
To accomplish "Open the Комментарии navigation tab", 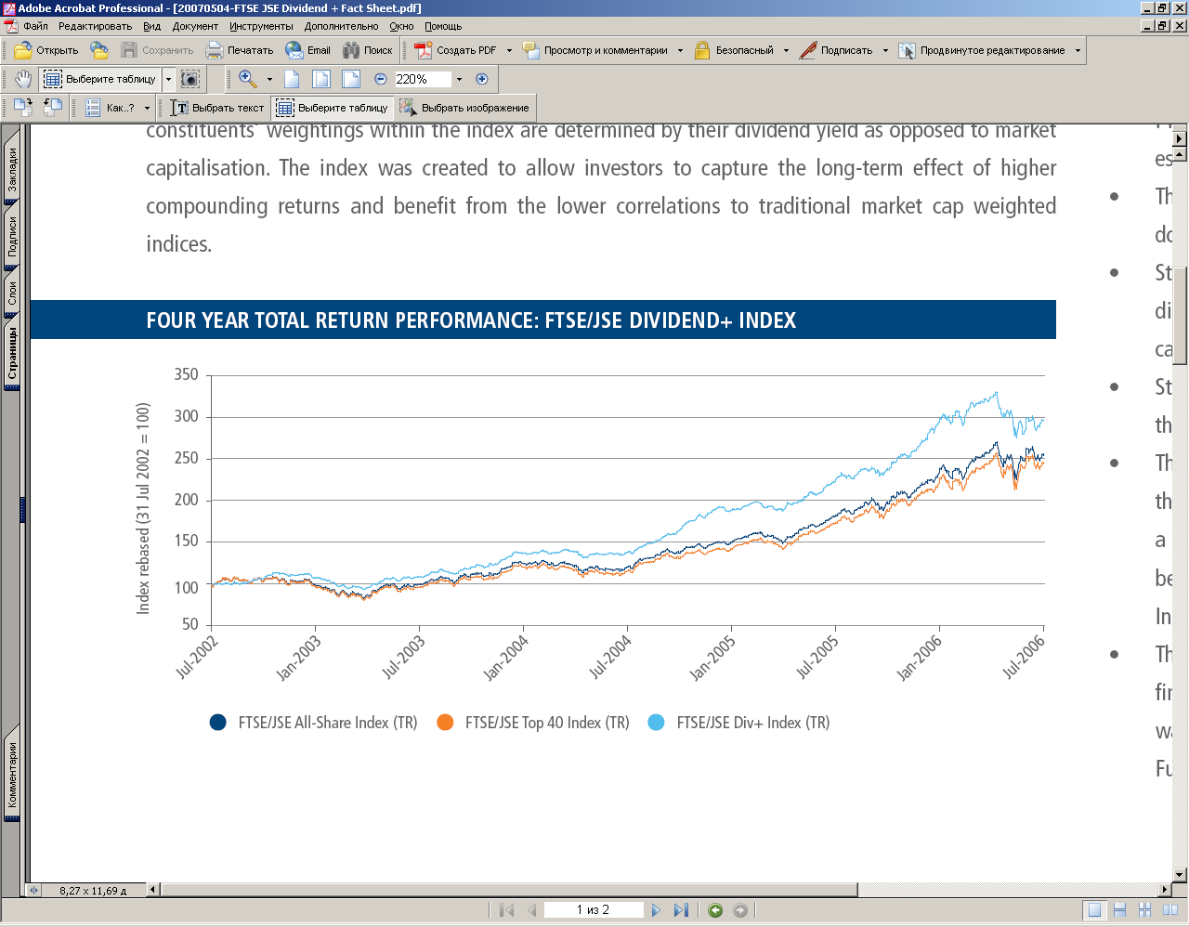I will (x=12, y=774).
